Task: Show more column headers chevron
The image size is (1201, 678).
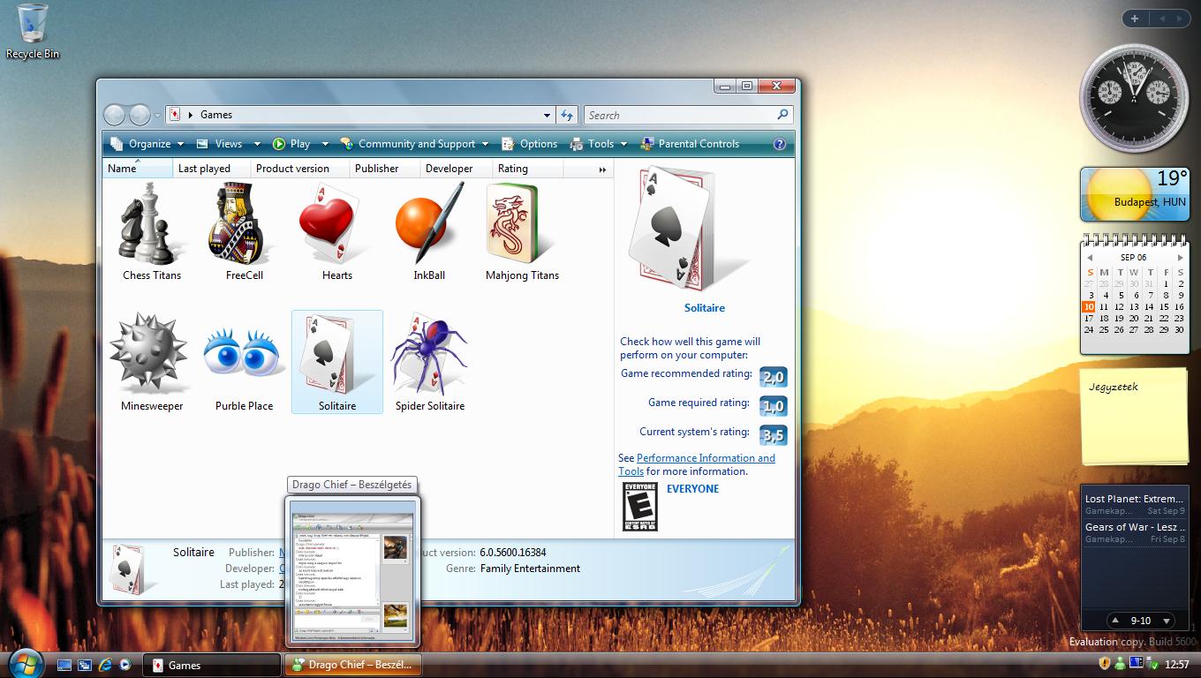Action: coord(602,169)
